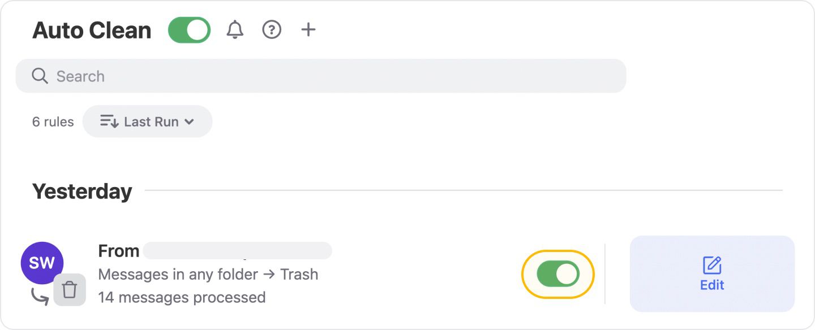Turn off the highlighted rule toggle

[557, 273]
